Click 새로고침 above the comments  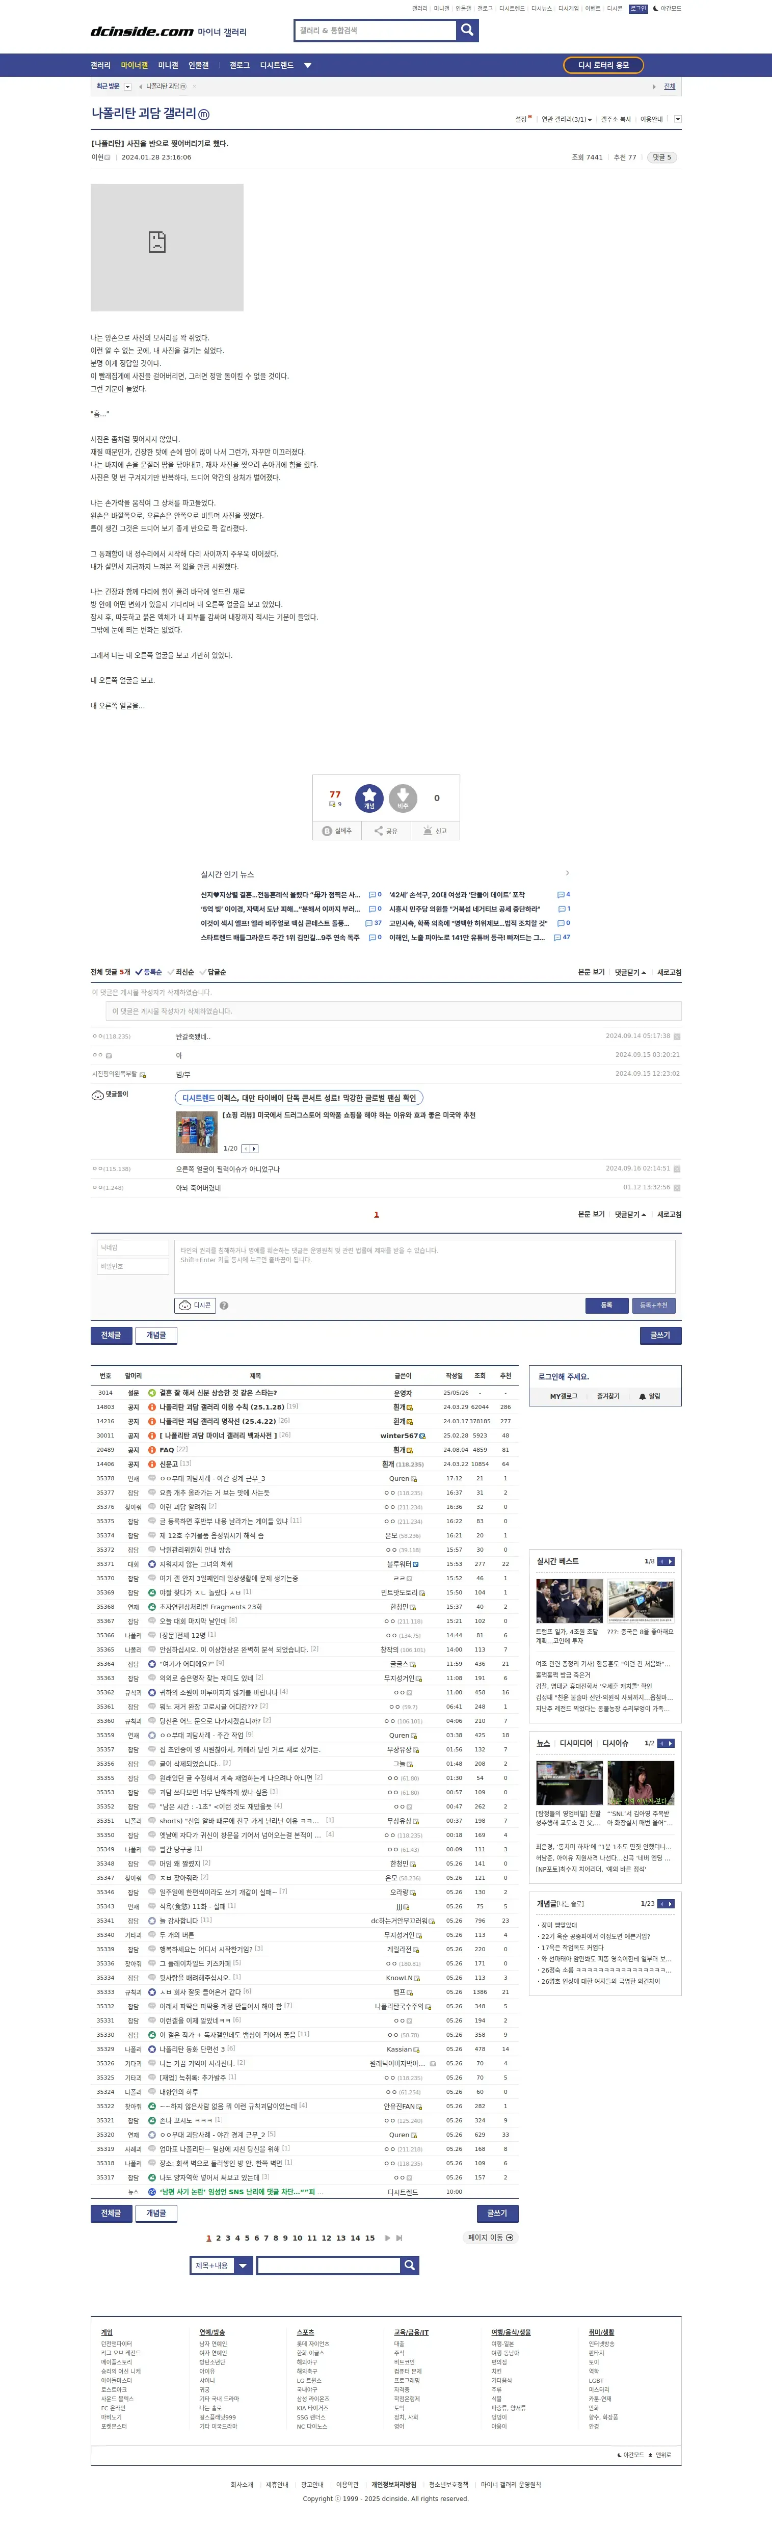click(x=669, y=972)
